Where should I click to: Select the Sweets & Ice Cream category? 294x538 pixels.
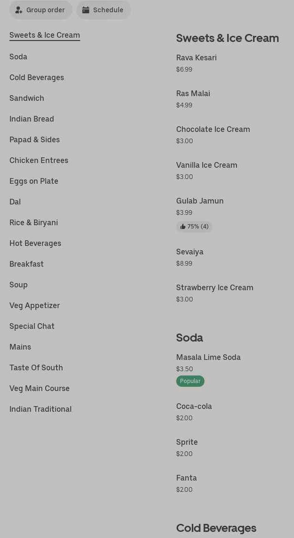(45, 35)
